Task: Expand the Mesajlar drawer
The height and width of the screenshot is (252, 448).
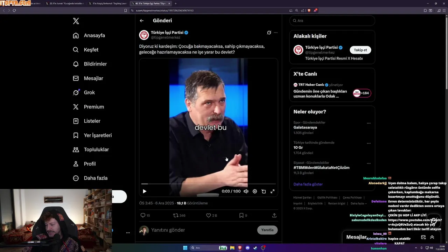Action: pos(432,237)
